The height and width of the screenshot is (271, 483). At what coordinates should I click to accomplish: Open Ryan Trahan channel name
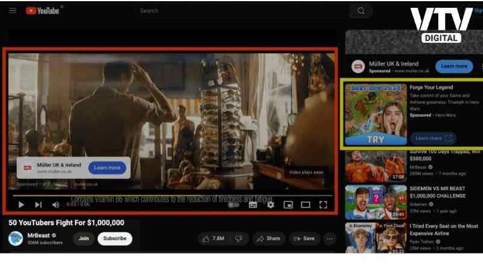(421, 242)
